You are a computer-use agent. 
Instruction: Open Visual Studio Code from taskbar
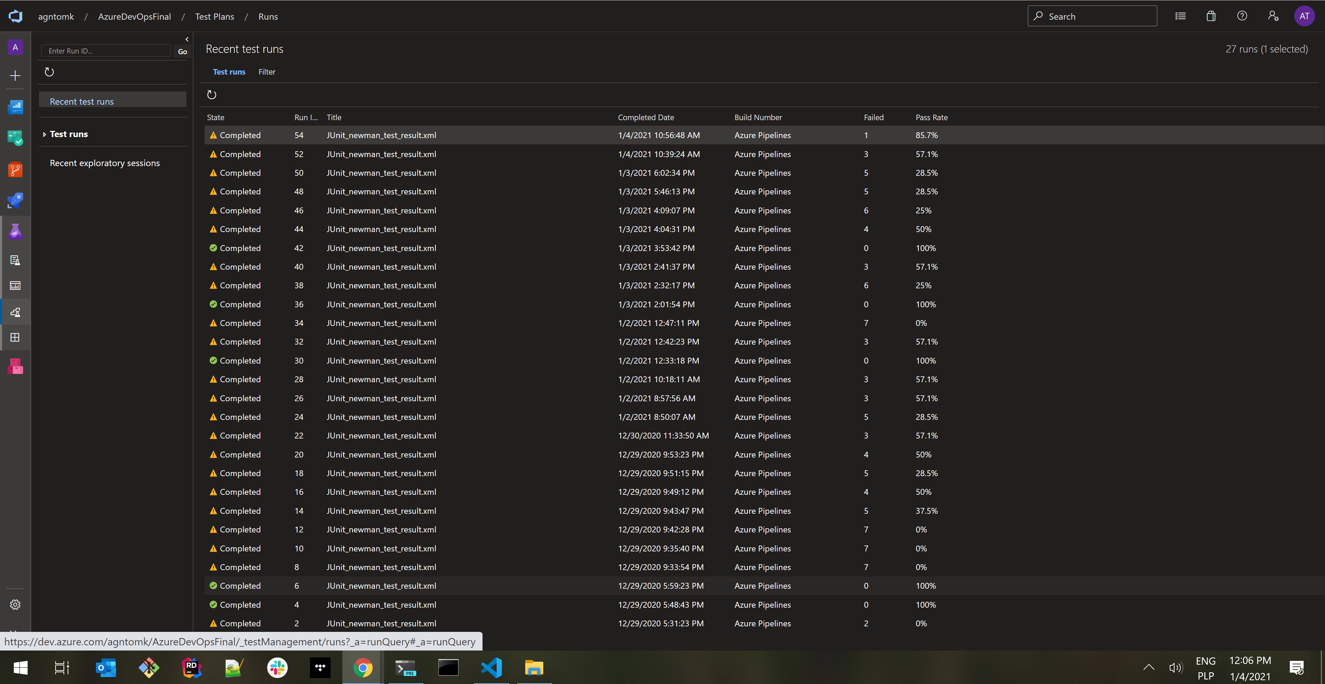pyautogui.click(x=491, y=668)
